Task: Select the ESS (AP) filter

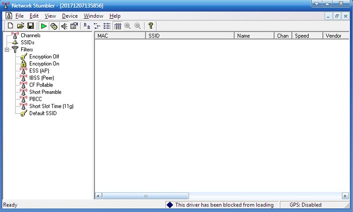Action: (39, 71)
